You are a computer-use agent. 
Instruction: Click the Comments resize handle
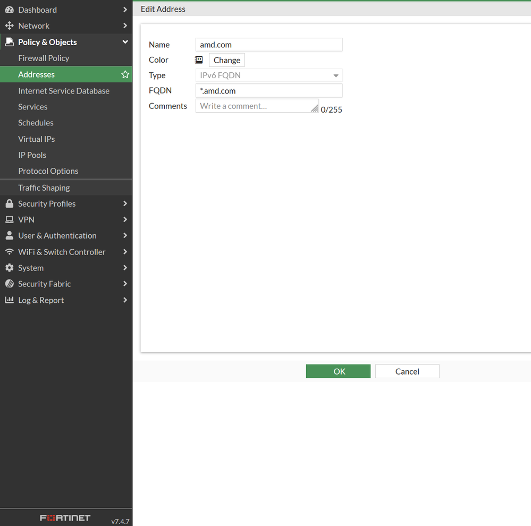(x=315, y=108)
